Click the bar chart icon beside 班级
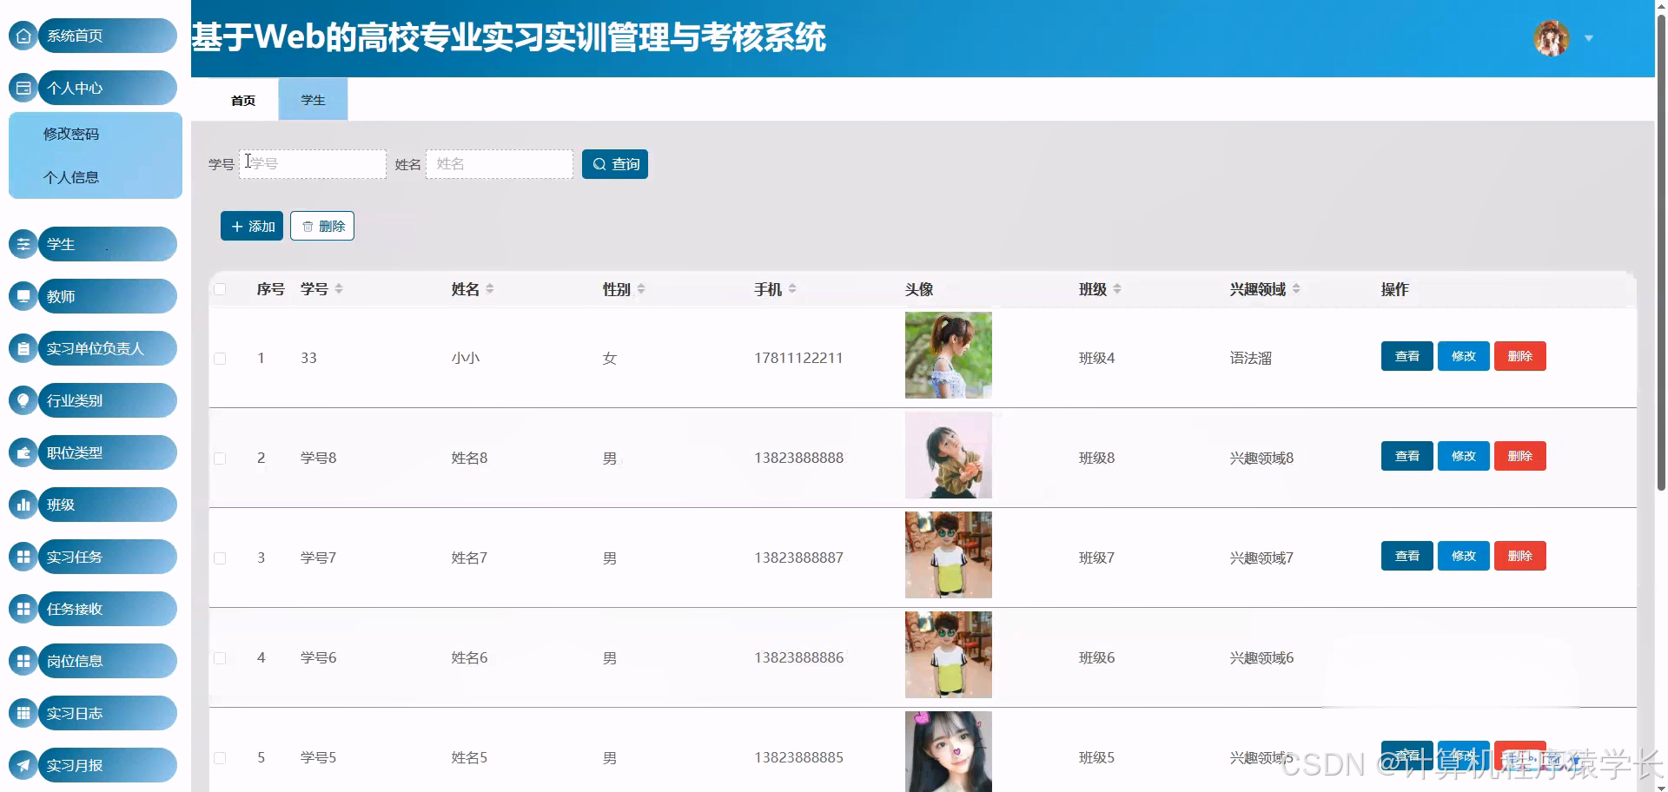 coord(23,505)
